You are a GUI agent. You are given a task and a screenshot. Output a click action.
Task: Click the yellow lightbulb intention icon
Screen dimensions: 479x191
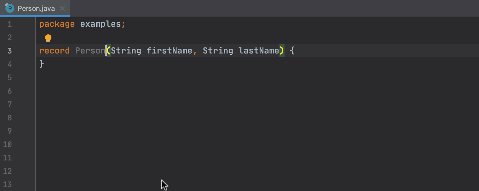[48, 39]
